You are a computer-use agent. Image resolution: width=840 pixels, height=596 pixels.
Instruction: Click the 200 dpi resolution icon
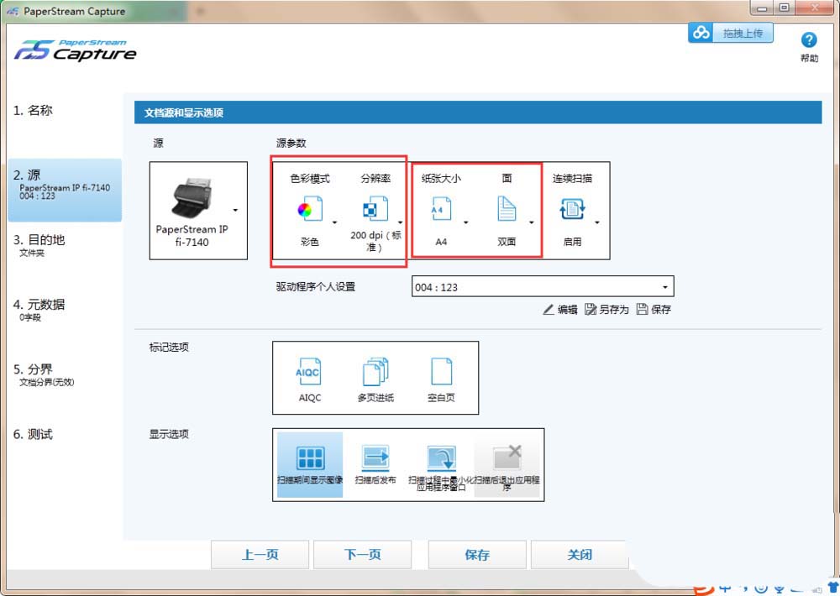tap(375, 209)
